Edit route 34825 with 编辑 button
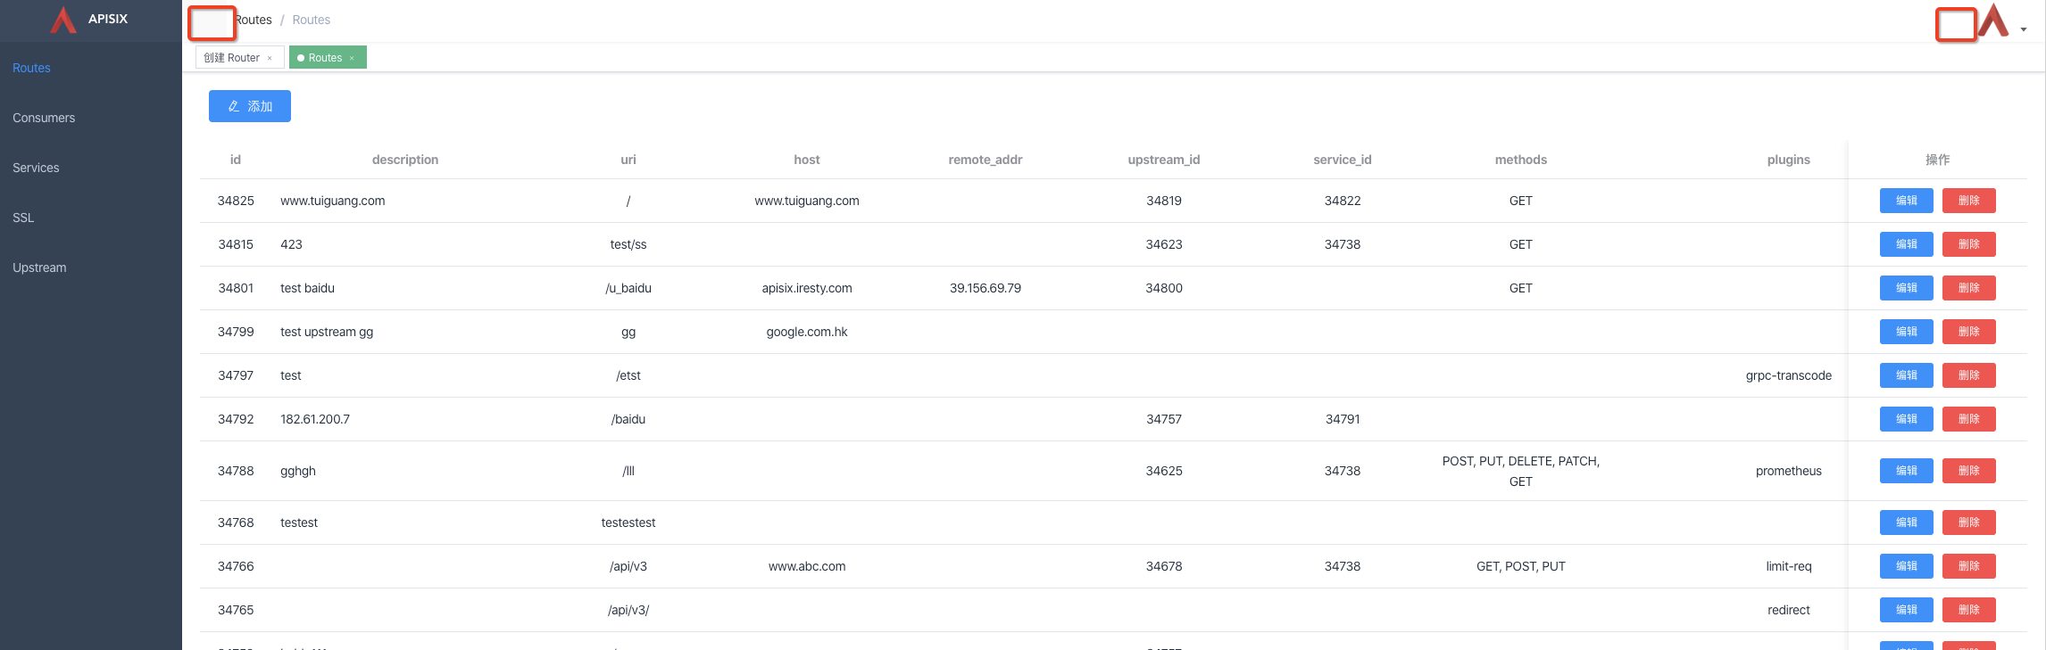 click(x=1907, y=201)
